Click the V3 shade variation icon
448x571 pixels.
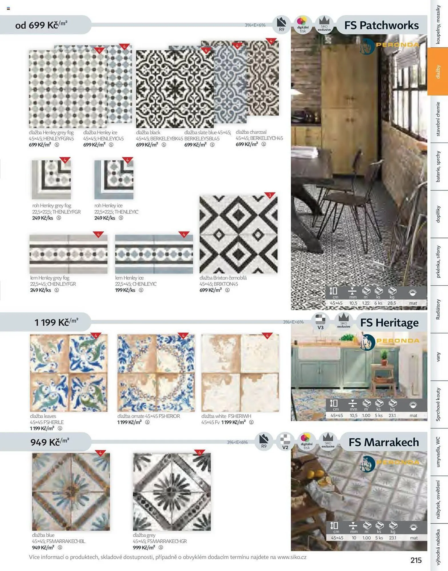pos(320,321)
